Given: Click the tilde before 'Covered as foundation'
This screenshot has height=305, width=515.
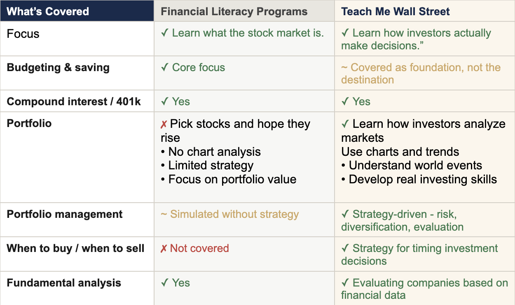Looking at the screenshot, I should [x=344, y=68].
